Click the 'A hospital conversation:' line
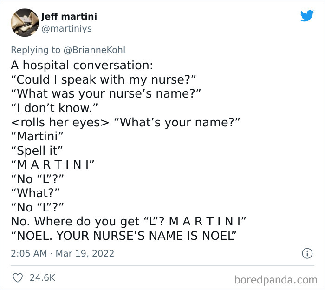The height and width of the screenshot is (290, 325). [x=82, y=66]
